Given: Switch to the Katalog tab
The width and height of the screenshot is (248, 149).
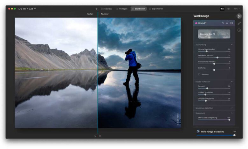Looking at the screenshot, I should [x=106, y=9].
